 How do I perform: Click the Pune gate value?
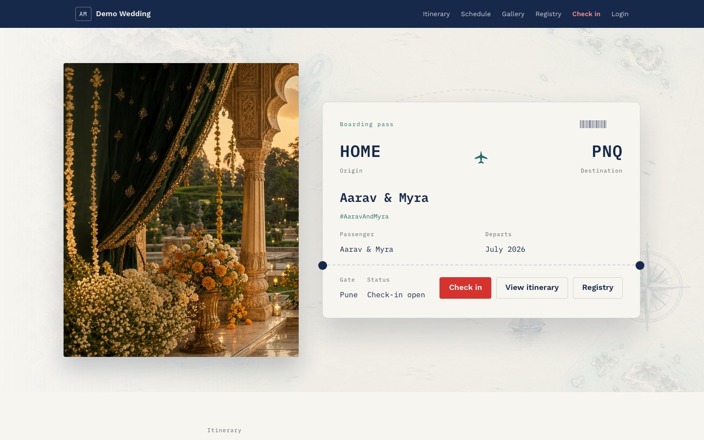[x=349, y=295]
